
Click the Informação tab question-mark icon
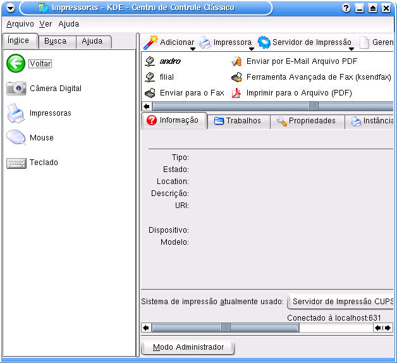pos(152,120)
